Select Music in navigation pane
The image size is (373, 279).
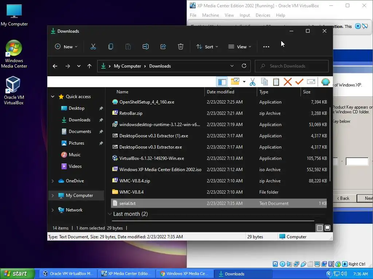tap(75, 155)
